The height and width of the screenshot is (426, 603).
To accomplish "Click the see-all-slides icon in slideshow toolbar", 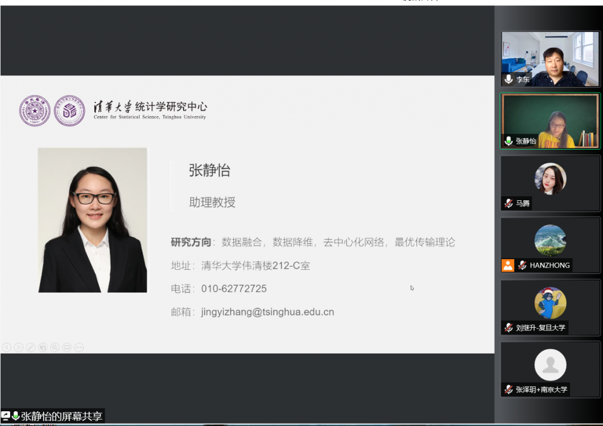I will (42, 347).
